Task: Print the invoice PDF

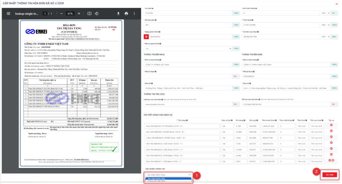Action: coord(126,14)
